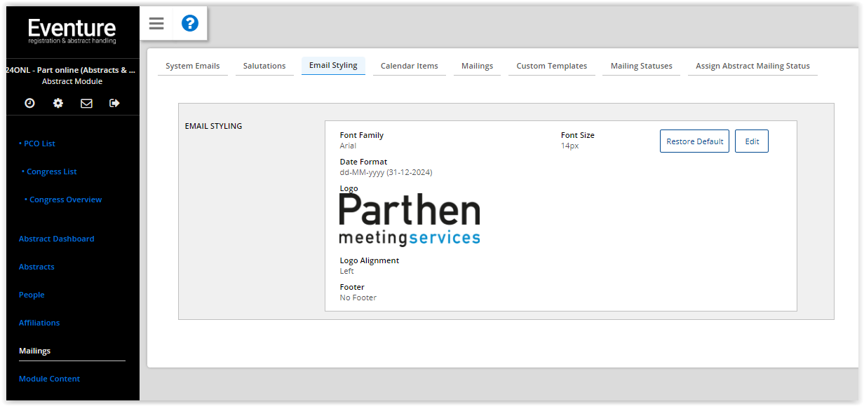864x406 pixels.
Task: Click the Eventure logo
Action: [x=72, y=30]
